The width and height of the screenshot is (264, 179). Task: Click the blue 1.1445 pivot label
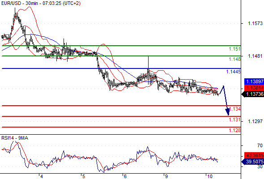234,72
